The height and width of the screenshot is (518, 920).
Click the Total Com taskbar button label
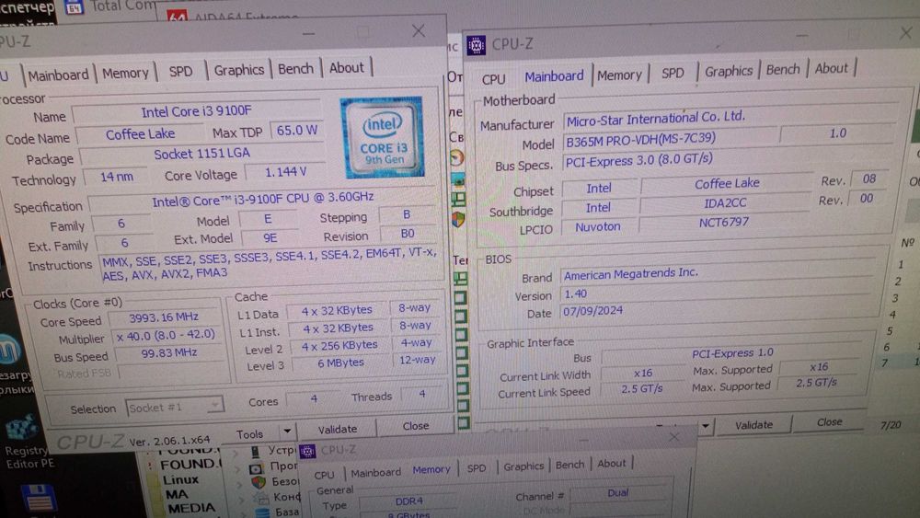pyautogui.click(x=123, y=6)
